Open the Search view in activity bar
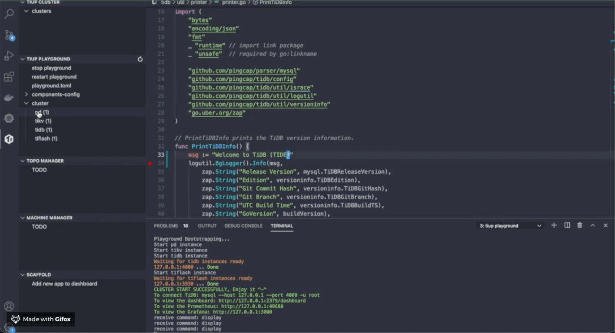 [x=9, y=14]
